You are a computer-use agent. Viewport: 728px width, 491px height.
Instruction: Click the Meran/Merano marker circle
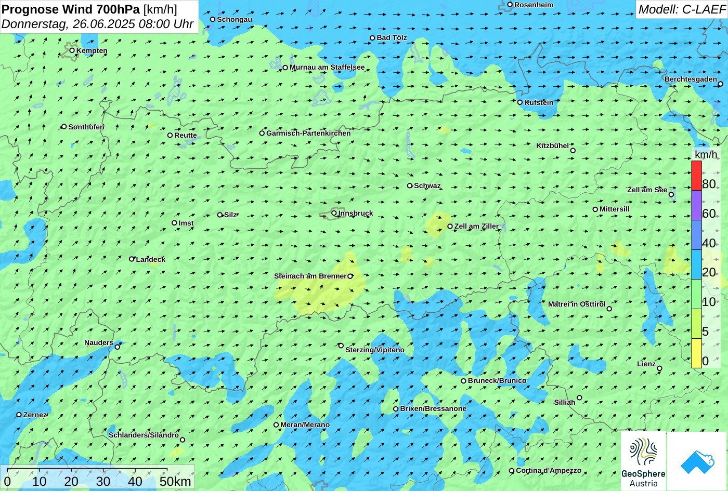point(276,424)
